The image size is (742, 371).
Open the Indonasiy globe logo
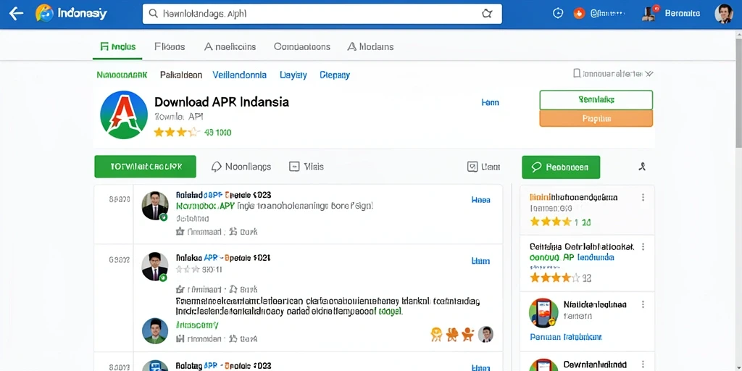(44, 13)
